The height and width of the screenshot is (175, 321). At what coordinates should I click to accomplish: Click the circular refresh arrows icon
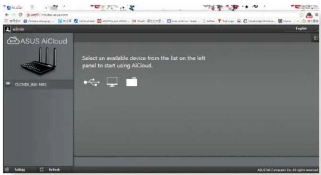coord(41,170)
